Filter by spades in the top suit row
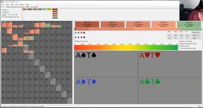 [84, 33]
